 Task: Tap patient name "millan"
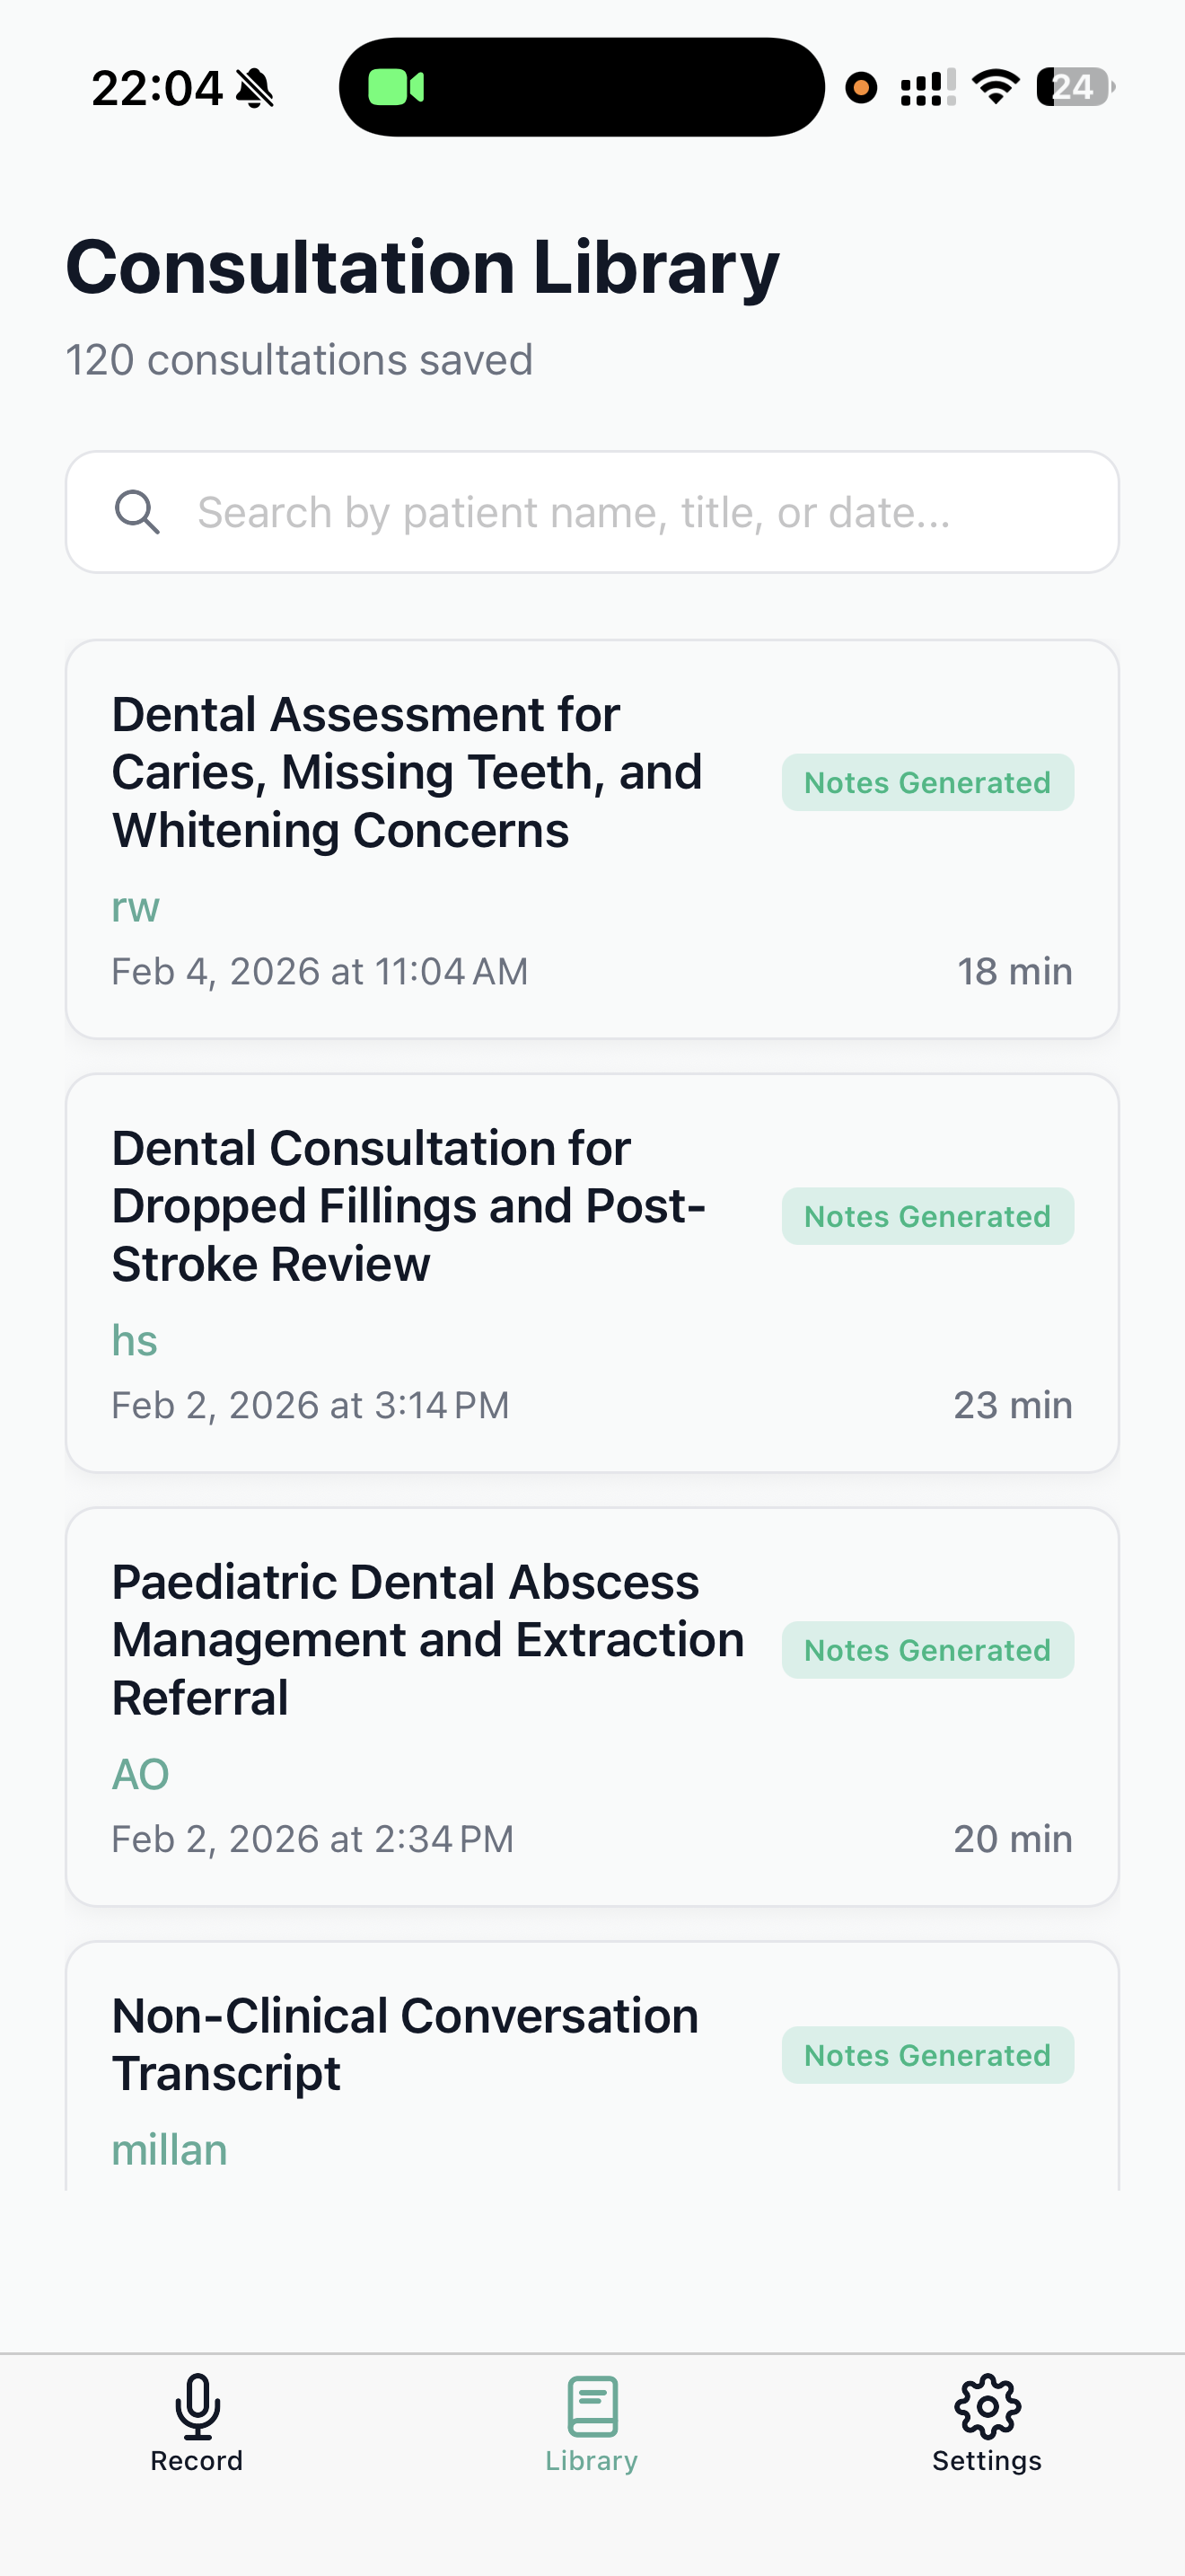(x=170, y=2150)
